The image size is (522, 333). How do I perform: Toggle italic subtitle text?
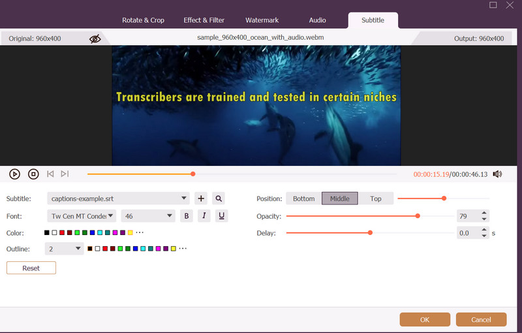204,215
